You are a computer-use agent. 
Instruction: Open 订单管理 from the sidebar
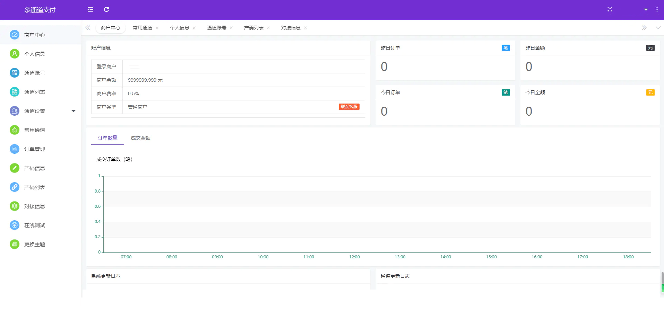[x=34, y=149]
